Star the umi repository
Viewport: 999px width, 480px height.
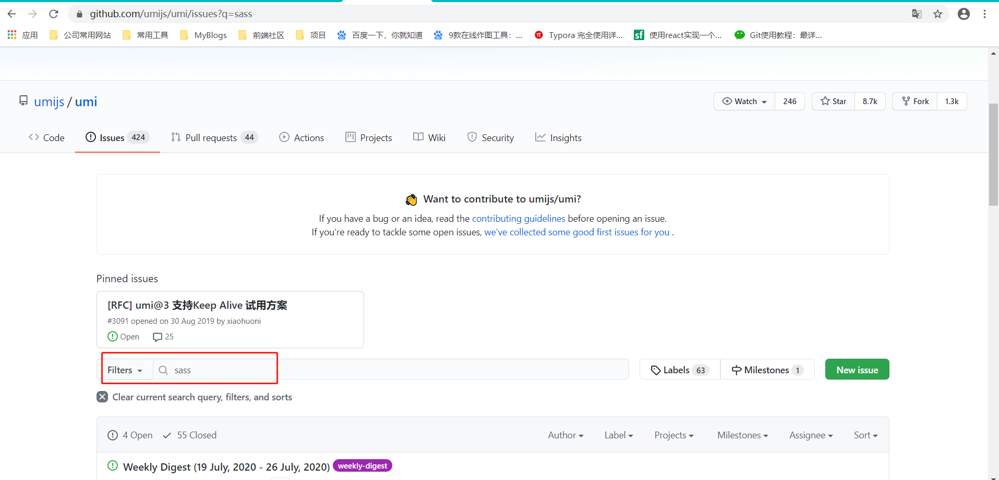pos(833,102)
